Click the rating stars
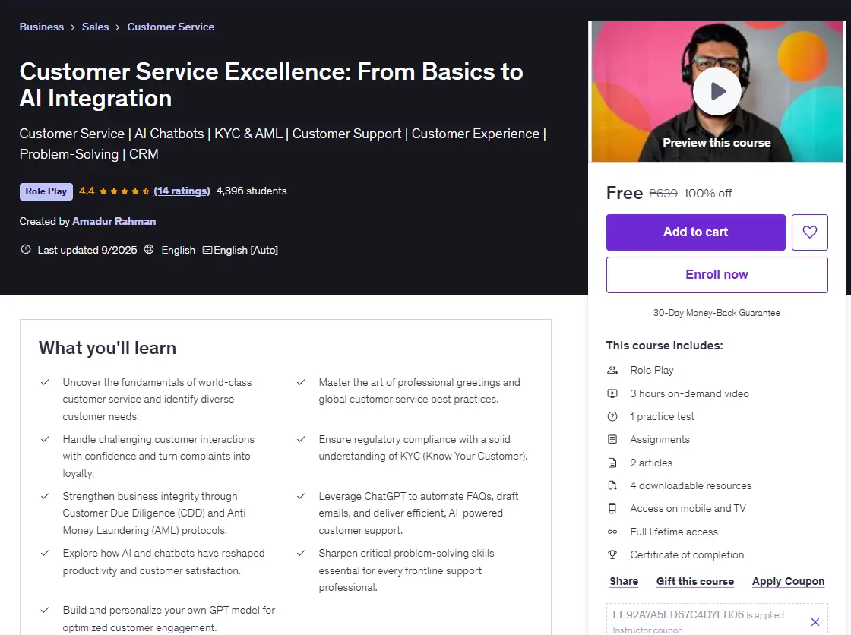 125,191
